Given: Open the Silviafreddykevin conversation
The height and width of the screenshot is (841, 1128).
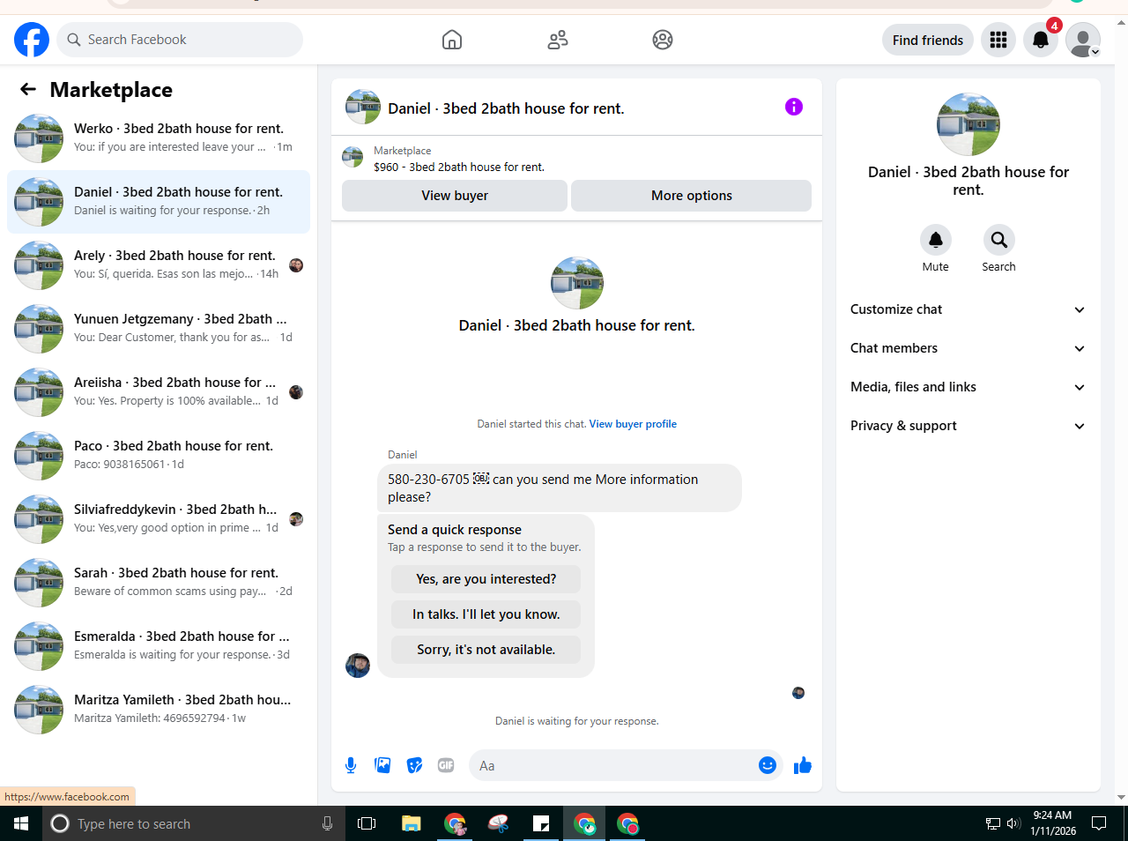Looking at the screenshot, I should point(159,519).
